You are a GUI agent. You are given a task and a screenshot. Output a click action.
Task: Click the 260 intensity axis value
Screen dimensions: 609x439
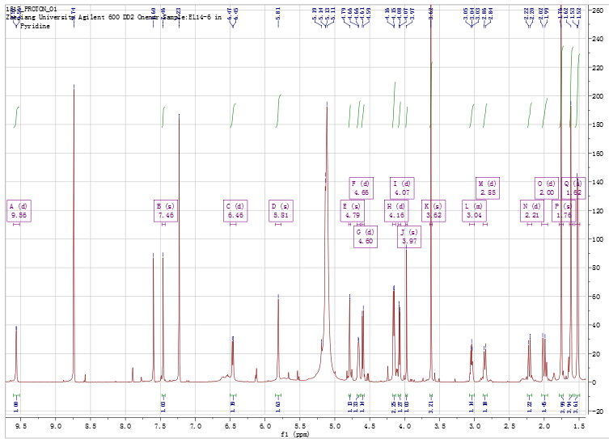(598, 11)
